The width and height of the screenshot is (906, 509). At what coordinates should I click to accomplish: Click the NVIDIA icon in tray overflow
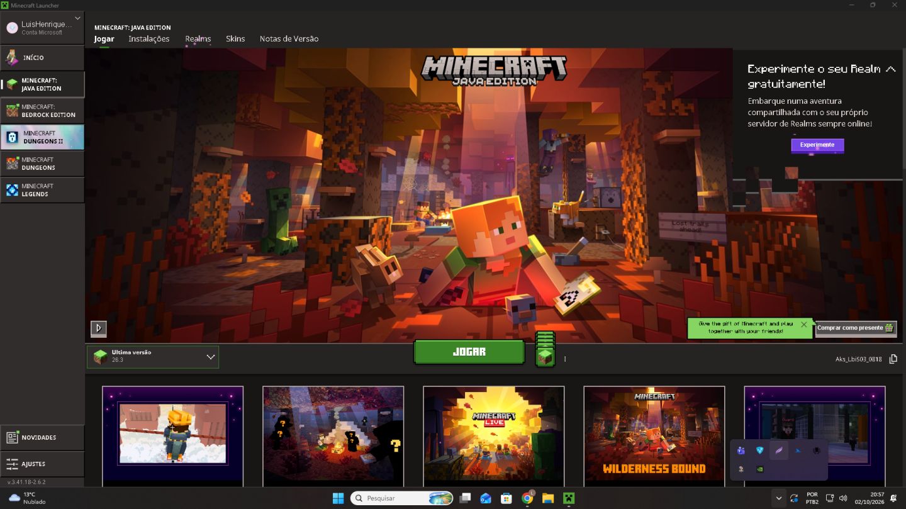tap(760, 469)
